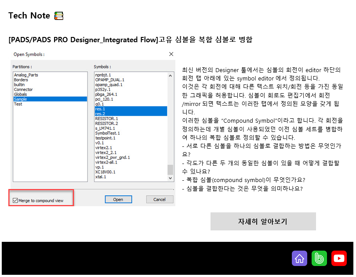Viewport: 356px width, 277px height.
Task: Click the Open button
Action: 118,199
